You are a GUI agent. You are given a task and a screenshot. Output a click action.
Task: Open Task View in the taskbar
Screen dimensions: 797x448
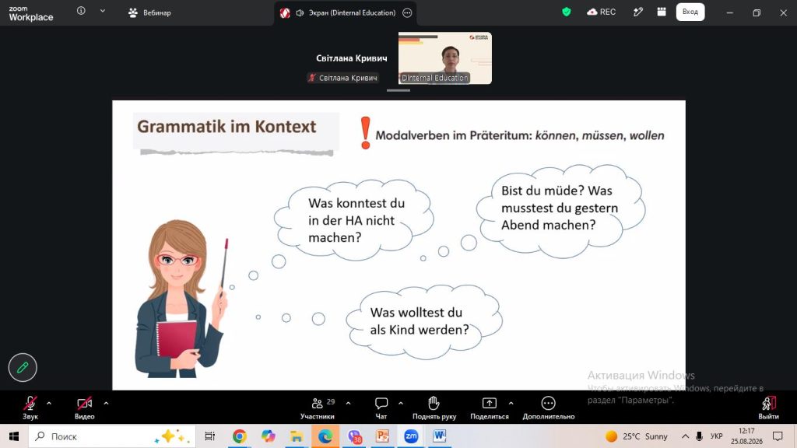(x=209, y=436)
